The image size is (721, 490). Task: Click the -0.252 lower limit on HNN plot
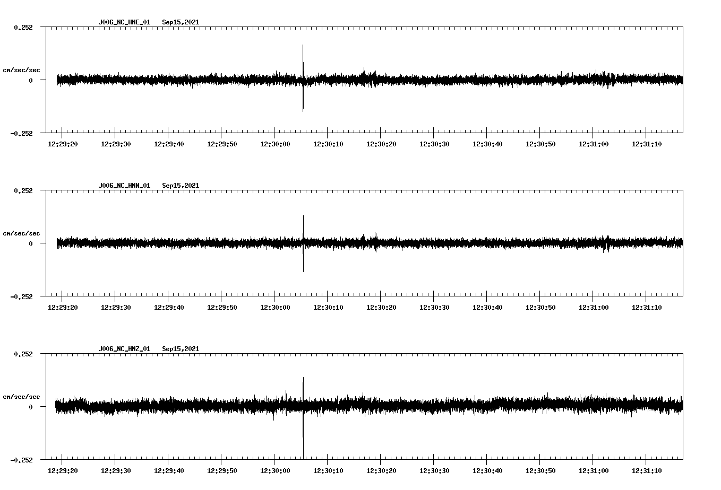pos(21,296)
